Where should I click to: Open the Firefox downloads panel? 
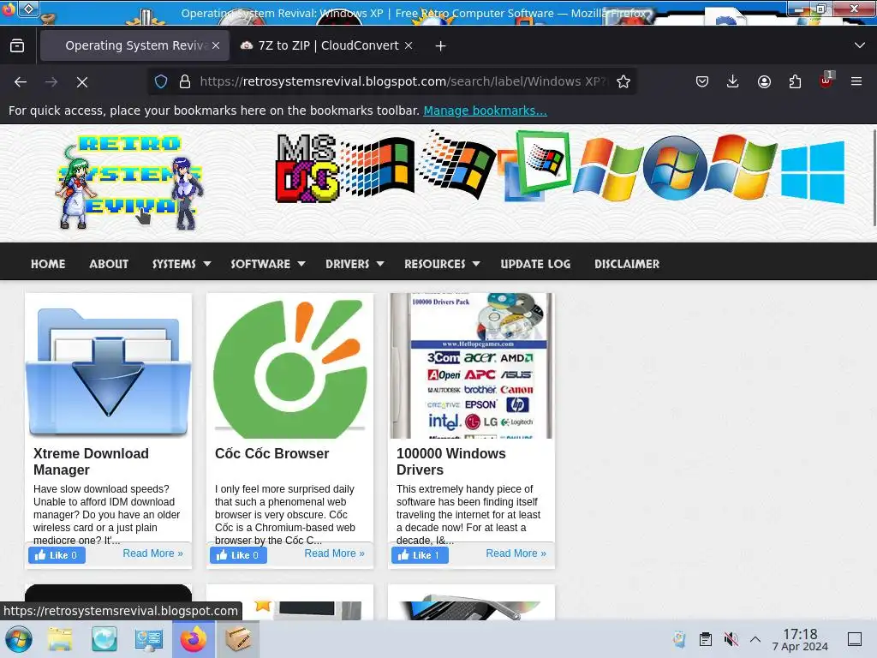pos(733,81)
